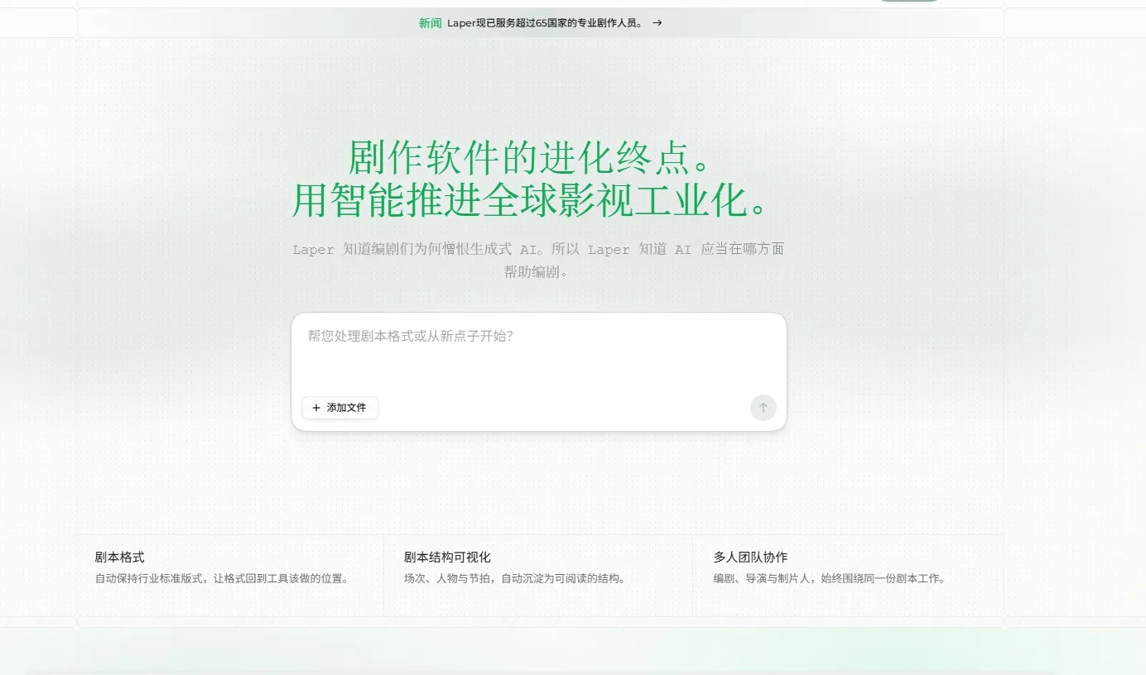Click the 添加文件 button
Screen dimensions: 1146x675
[x=340, y=408]
